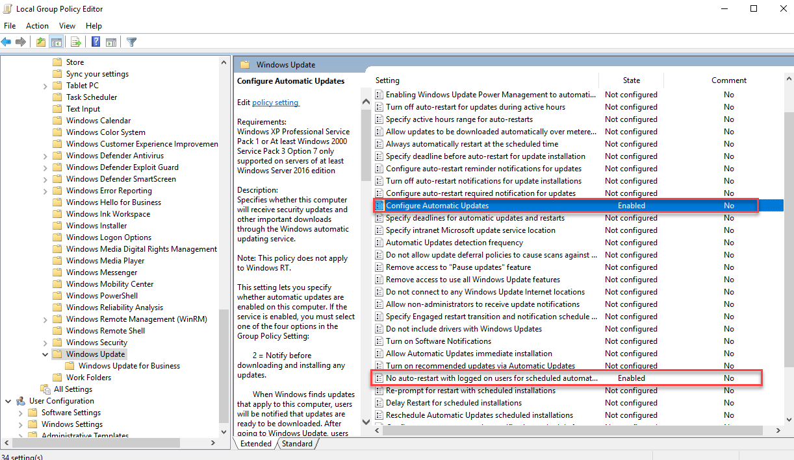Click policy icon beside Automatic Updates detection frequency

tap(379, 243)
